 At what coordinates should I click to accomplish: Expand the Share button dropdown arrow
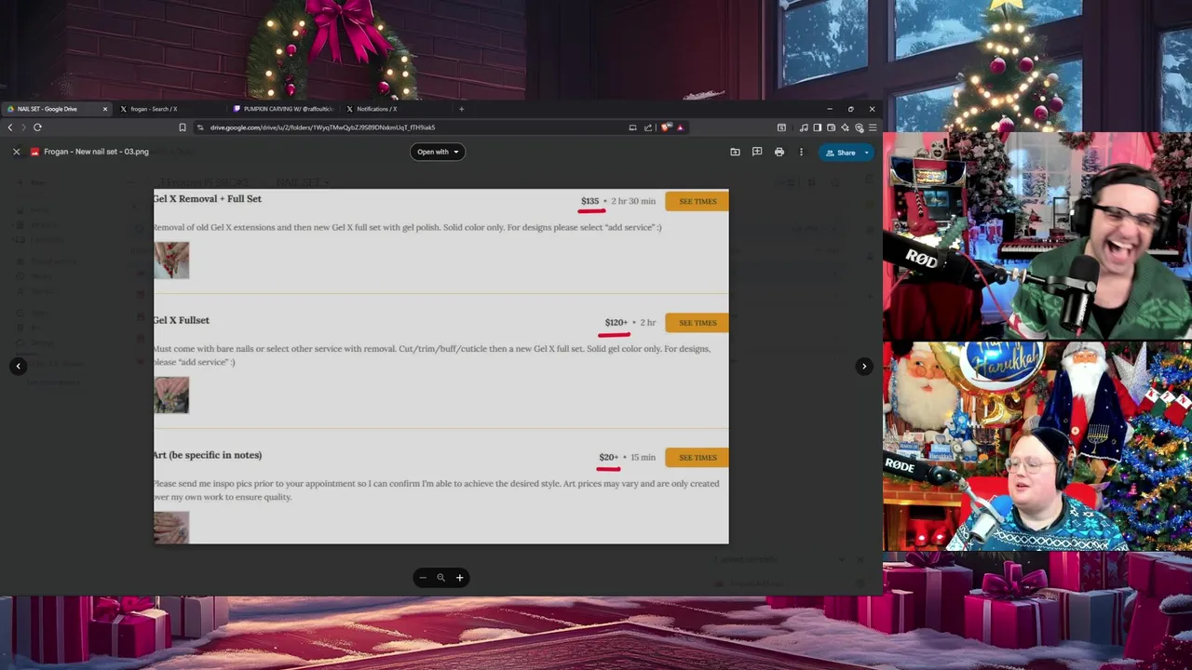(x=866, y=153)
